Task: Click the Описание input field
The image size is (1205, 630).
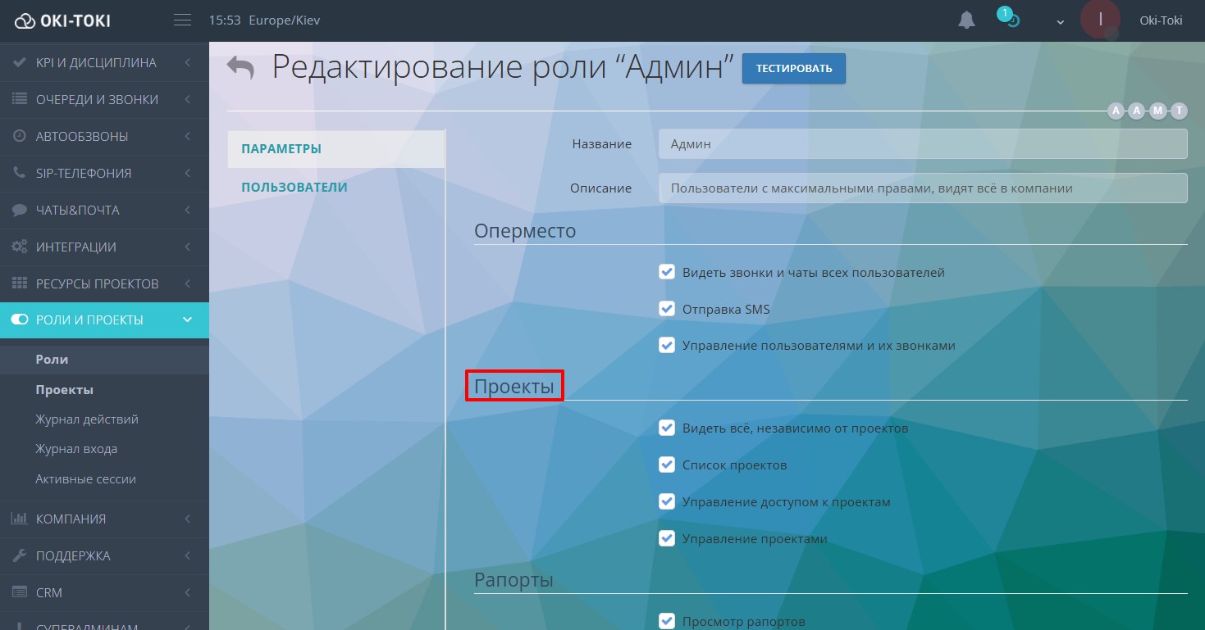Action: pos(923,188)
